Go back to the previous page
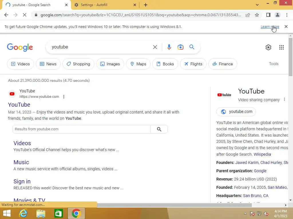The height and width of the screenshot is (219, 293). (x=6, y=15)
